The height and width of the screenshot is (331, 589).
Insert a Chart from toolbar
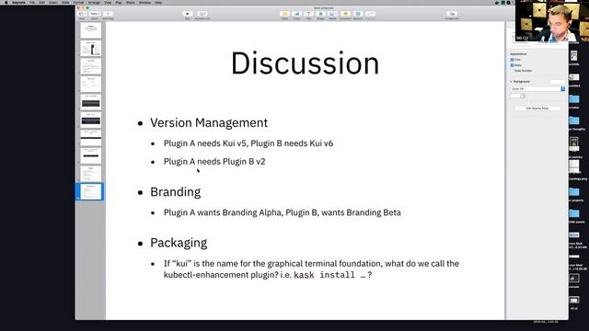coord(296,14)
